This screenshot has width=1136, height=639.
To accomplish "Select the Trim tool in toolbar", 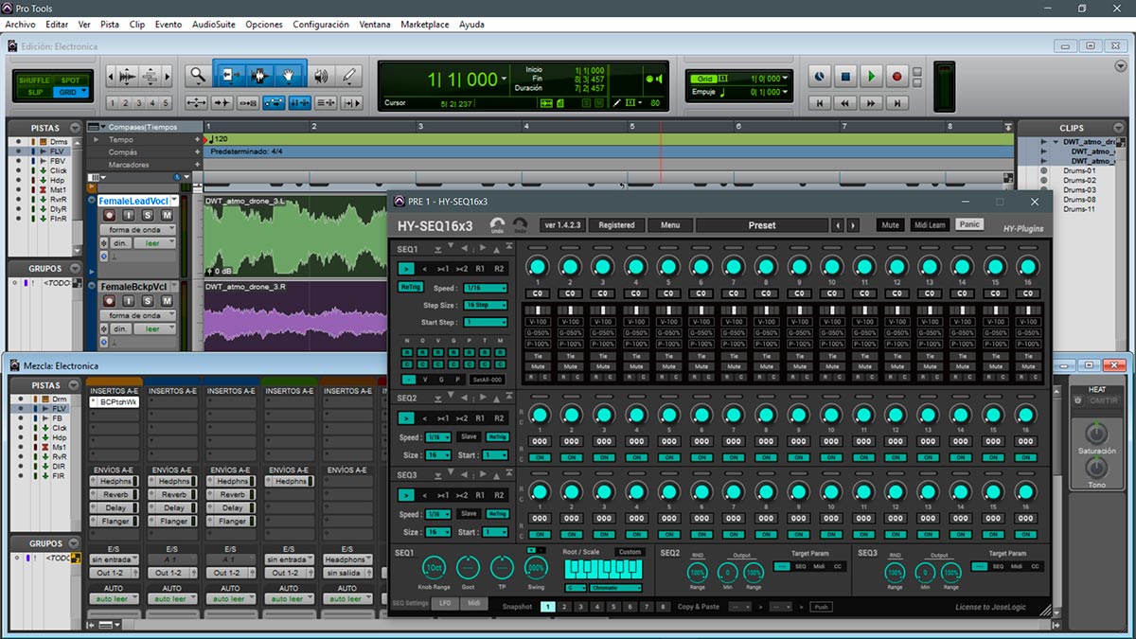I will point(229,76).
